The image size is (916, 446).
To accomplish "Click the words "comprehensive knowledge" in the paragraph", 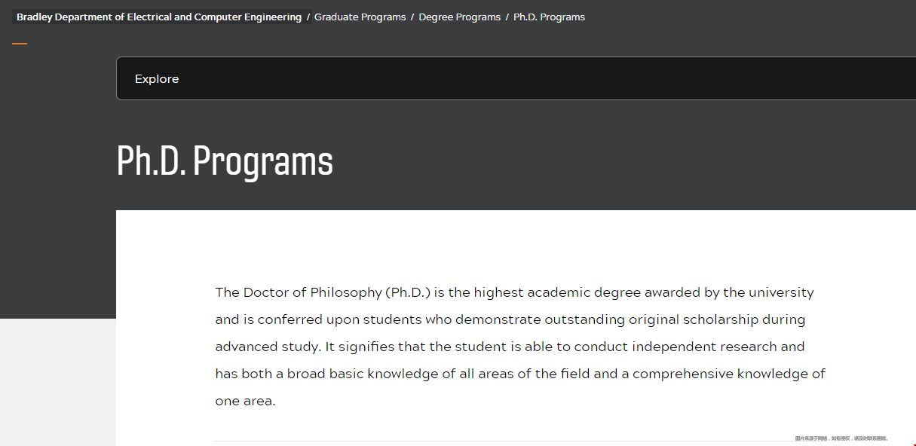I will (x=714, y=374).
